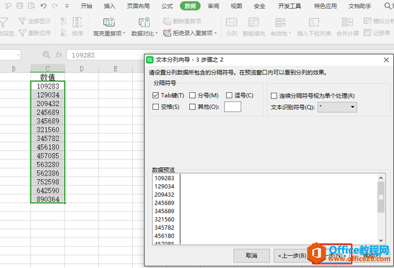394x268 pixels.
Task: Expand 有效性 dropdown arrow
Action: coord(290,33)
